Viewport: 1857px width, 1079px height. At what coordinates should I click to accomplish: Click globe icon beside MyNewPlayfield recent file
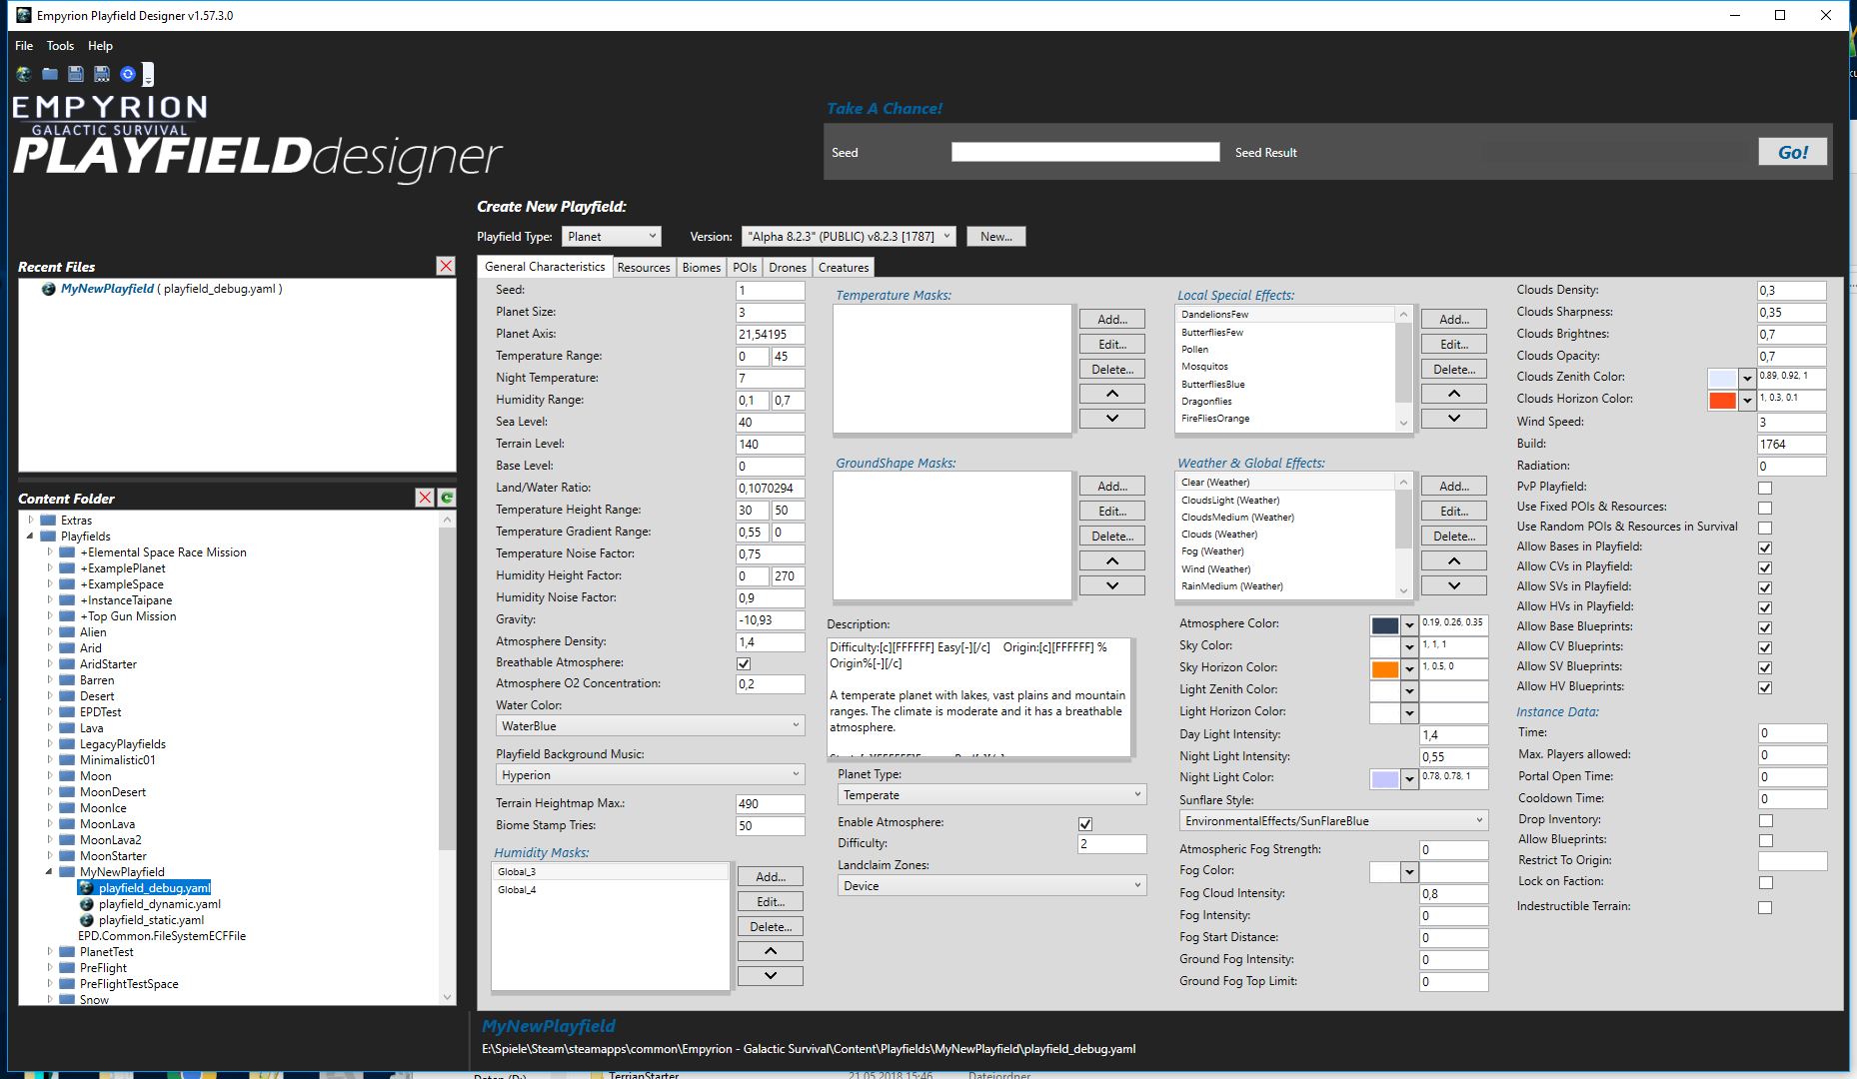point(48,289)
